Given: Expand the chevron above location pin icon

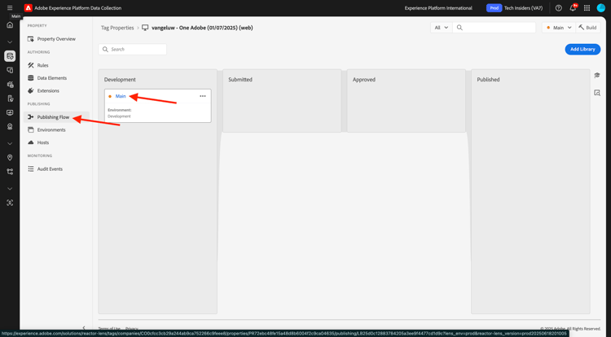Looking at the screenshot, I should click(x=10, y=143).
